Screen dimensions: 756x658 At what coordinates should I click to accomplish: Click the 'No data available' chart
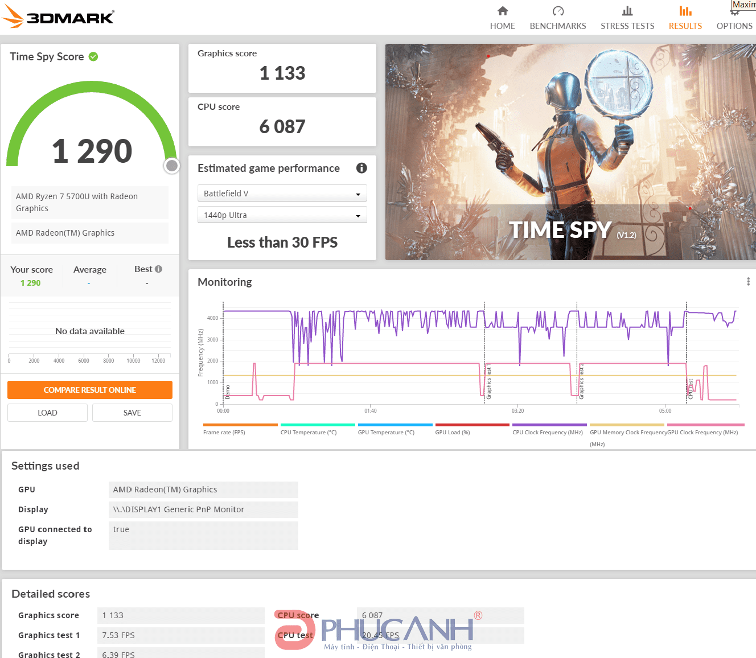pyautogui.click(x=90, y=331)
